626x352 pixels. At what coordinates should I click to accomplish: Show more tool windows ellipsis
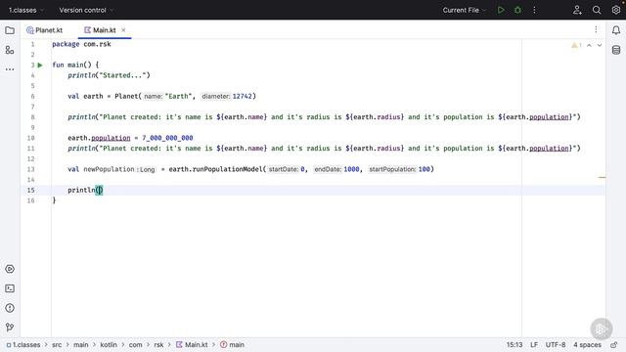(10, 69)
